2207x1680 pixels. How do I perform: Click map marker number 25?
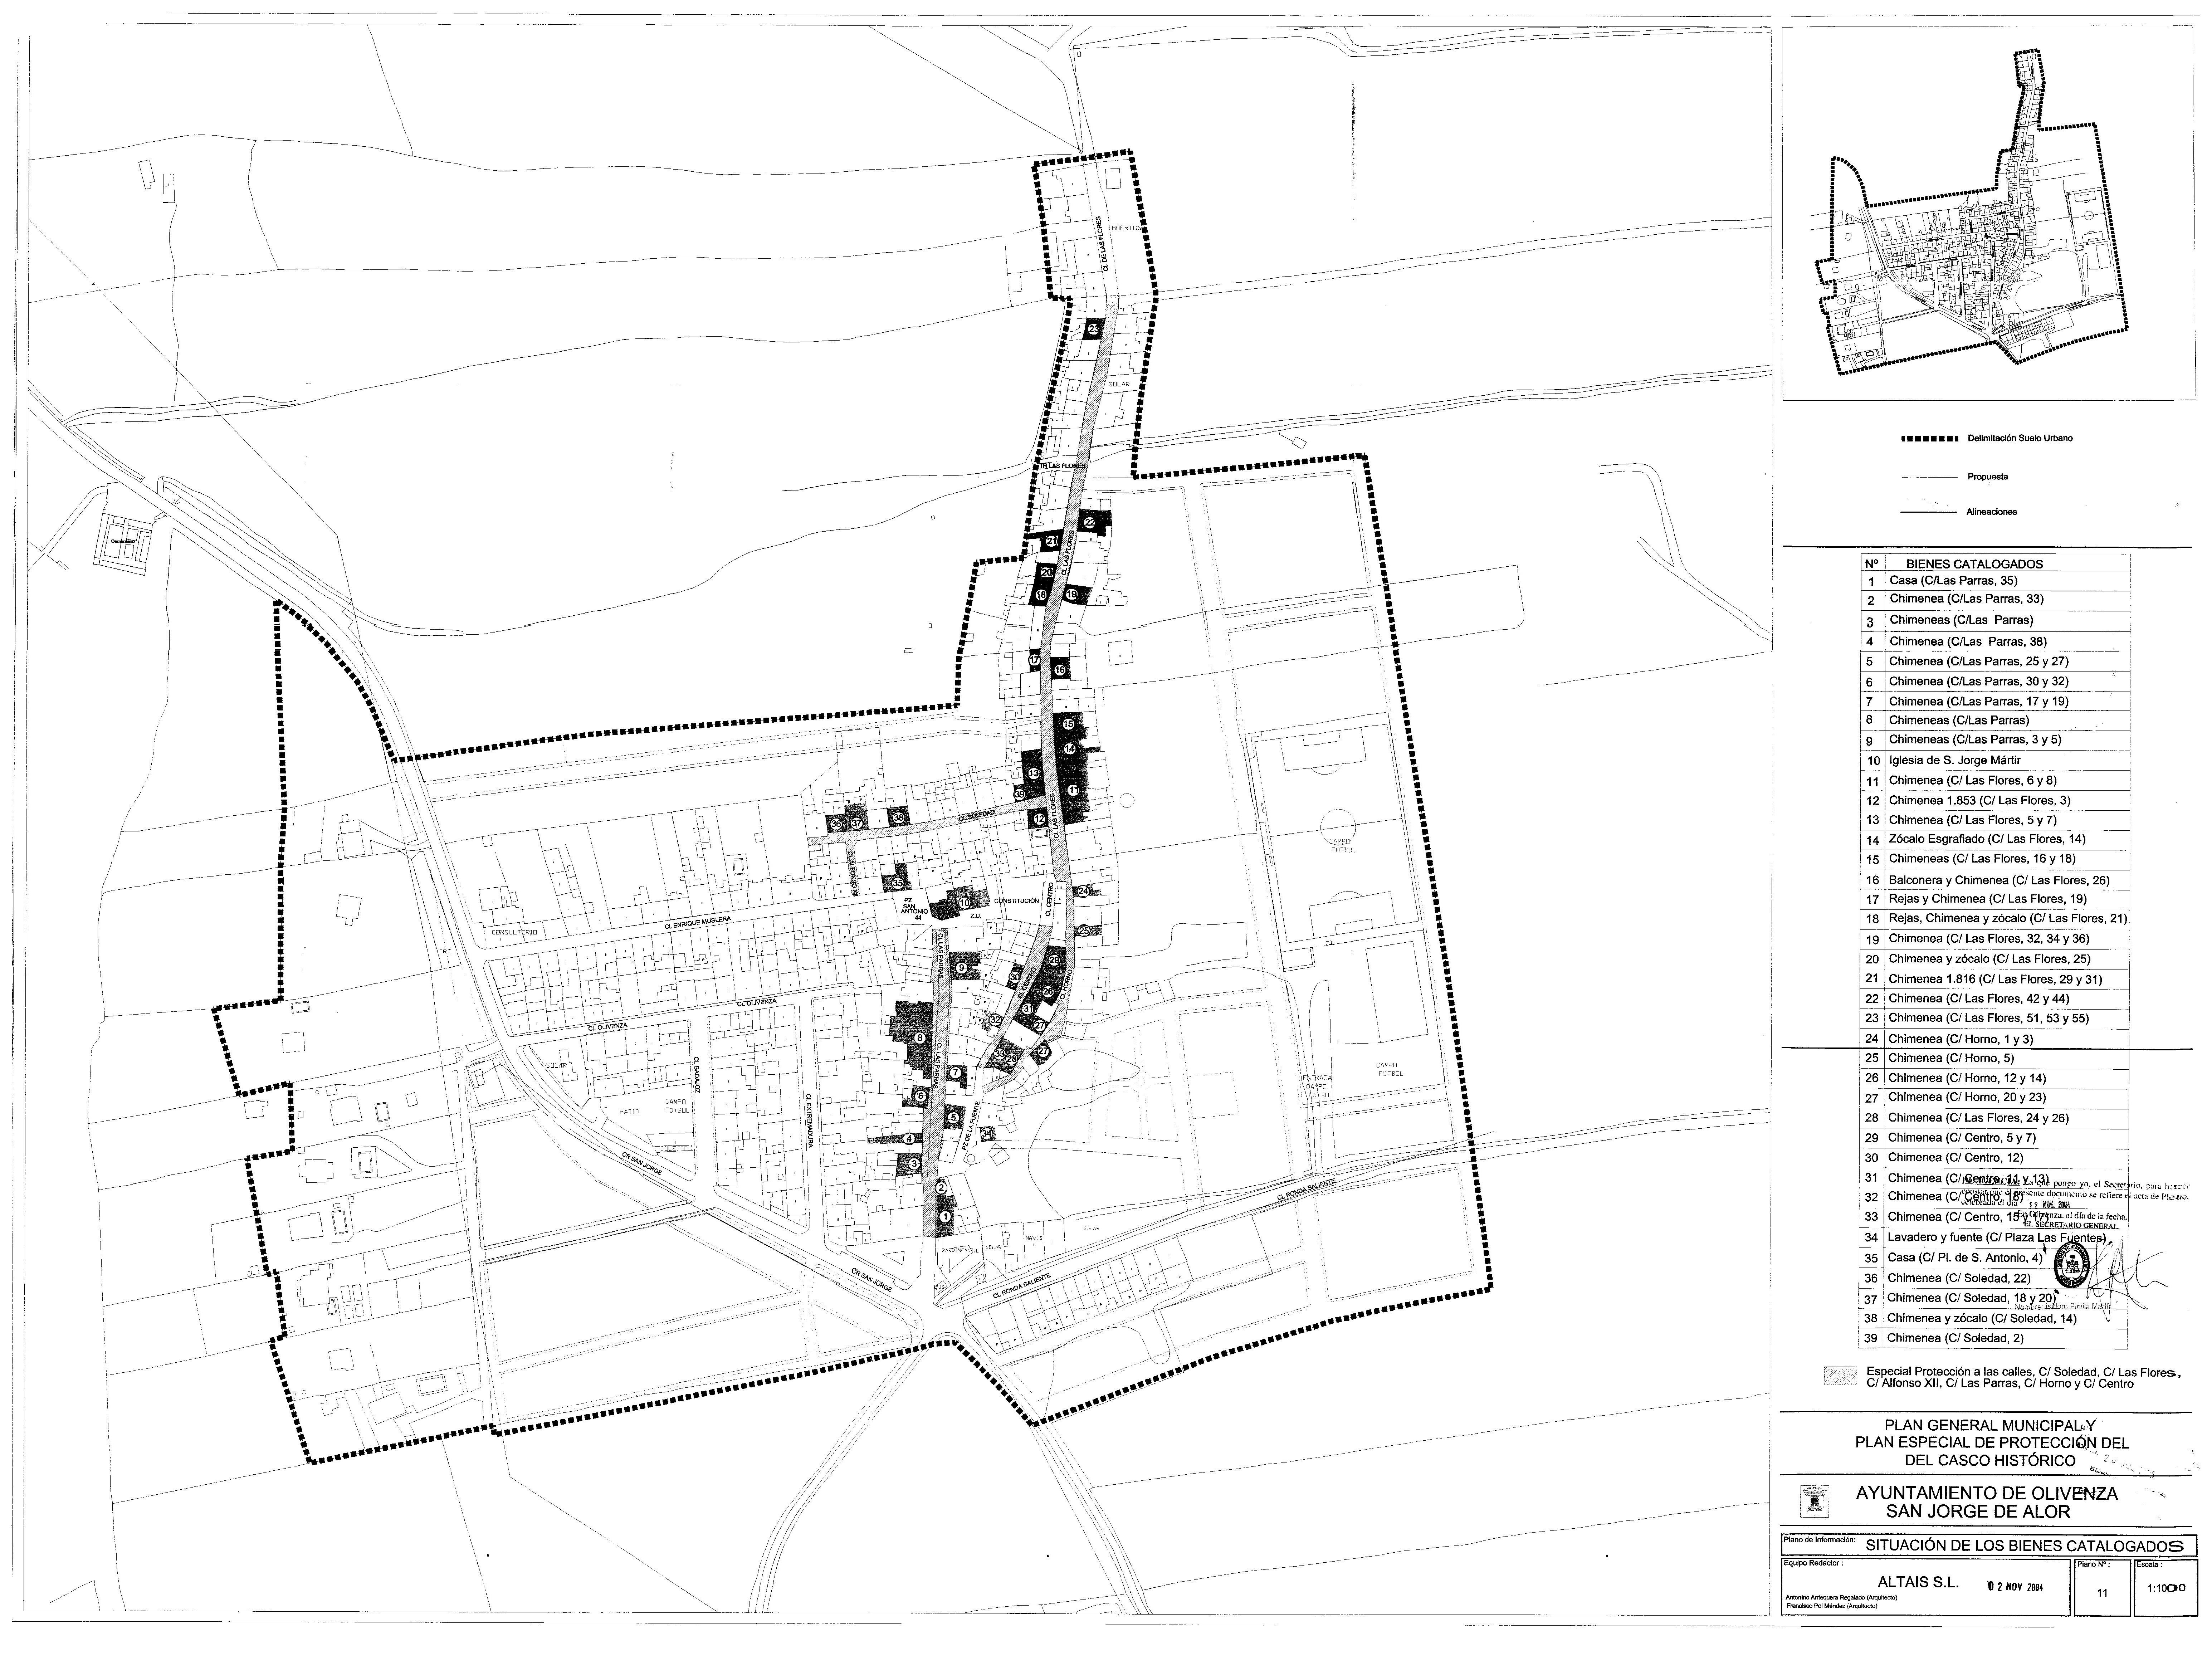[x=1084, y=931]
